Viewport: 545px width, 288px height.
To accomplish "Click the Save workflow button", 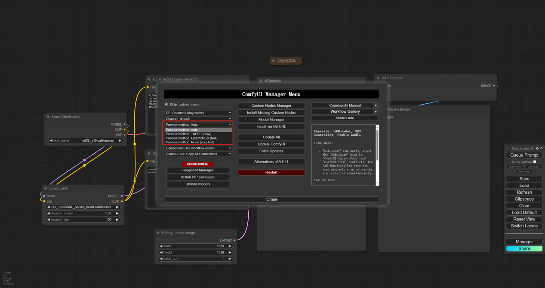I will pyautogui.click(x=524, y=179).
